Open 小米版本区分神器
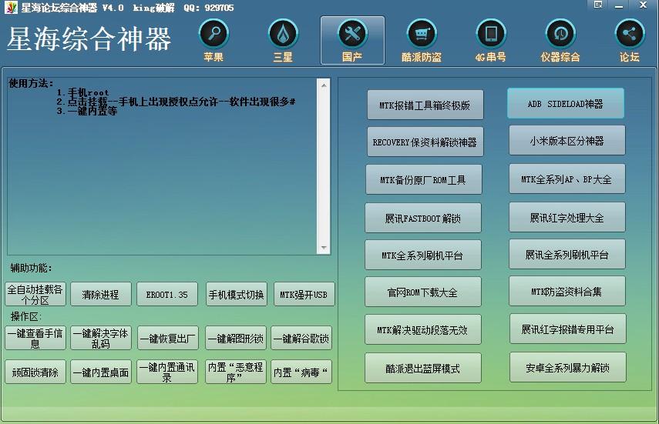This screenshot has height=424, width=659. coord(567,141)
